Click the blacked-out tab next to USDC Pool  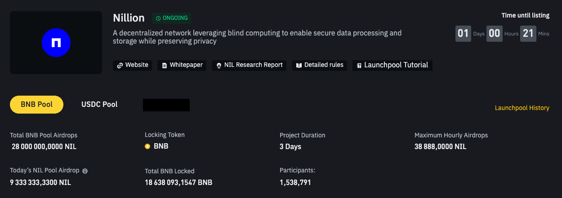coord(166,105)
